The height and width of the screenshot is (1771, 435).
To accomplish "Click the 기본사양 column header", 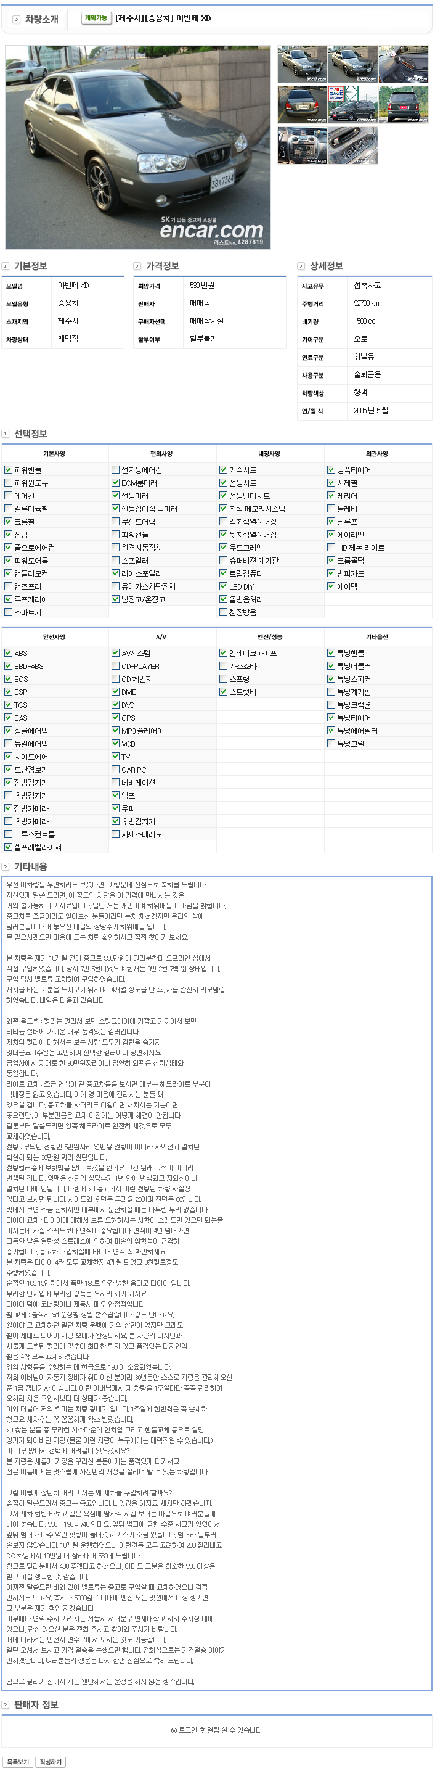I will [x=54, y=454].
